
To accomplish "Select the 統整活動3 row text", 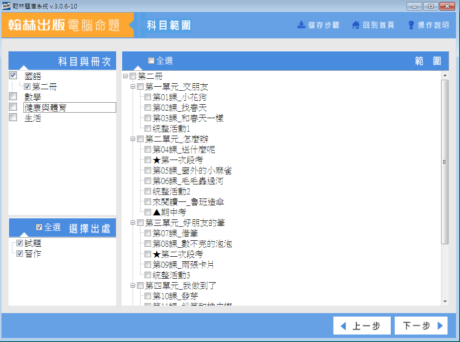I will [171, 275].
